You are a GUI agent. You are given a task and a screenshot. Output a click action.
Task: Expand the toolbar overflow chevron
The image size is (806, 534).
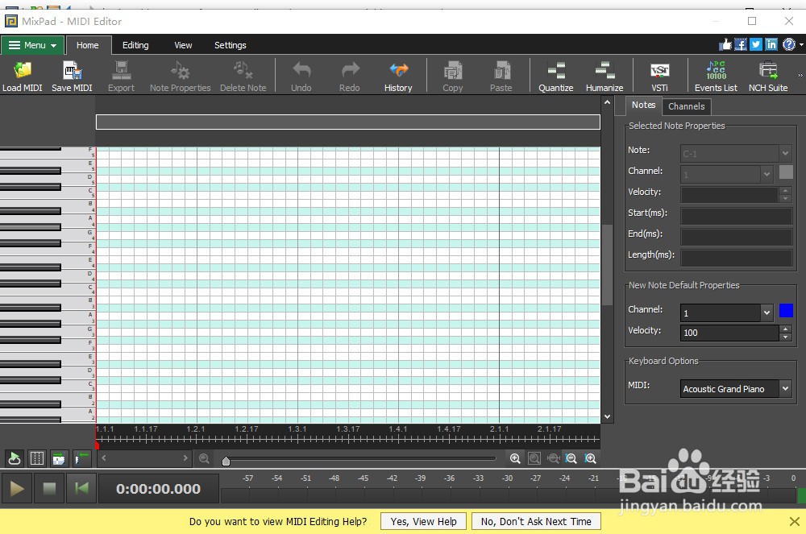(x=800, y=76)
